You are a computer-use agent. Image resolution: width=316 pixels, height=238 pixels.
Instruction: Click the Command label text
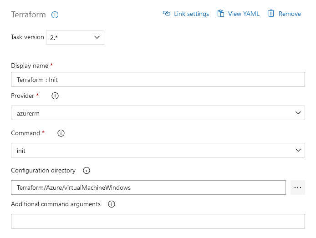tap(25, 133)
